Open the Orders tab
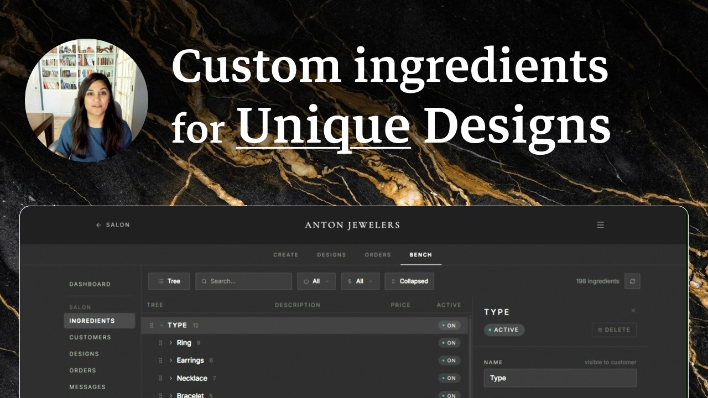708x398 pixels. point(377,255)
